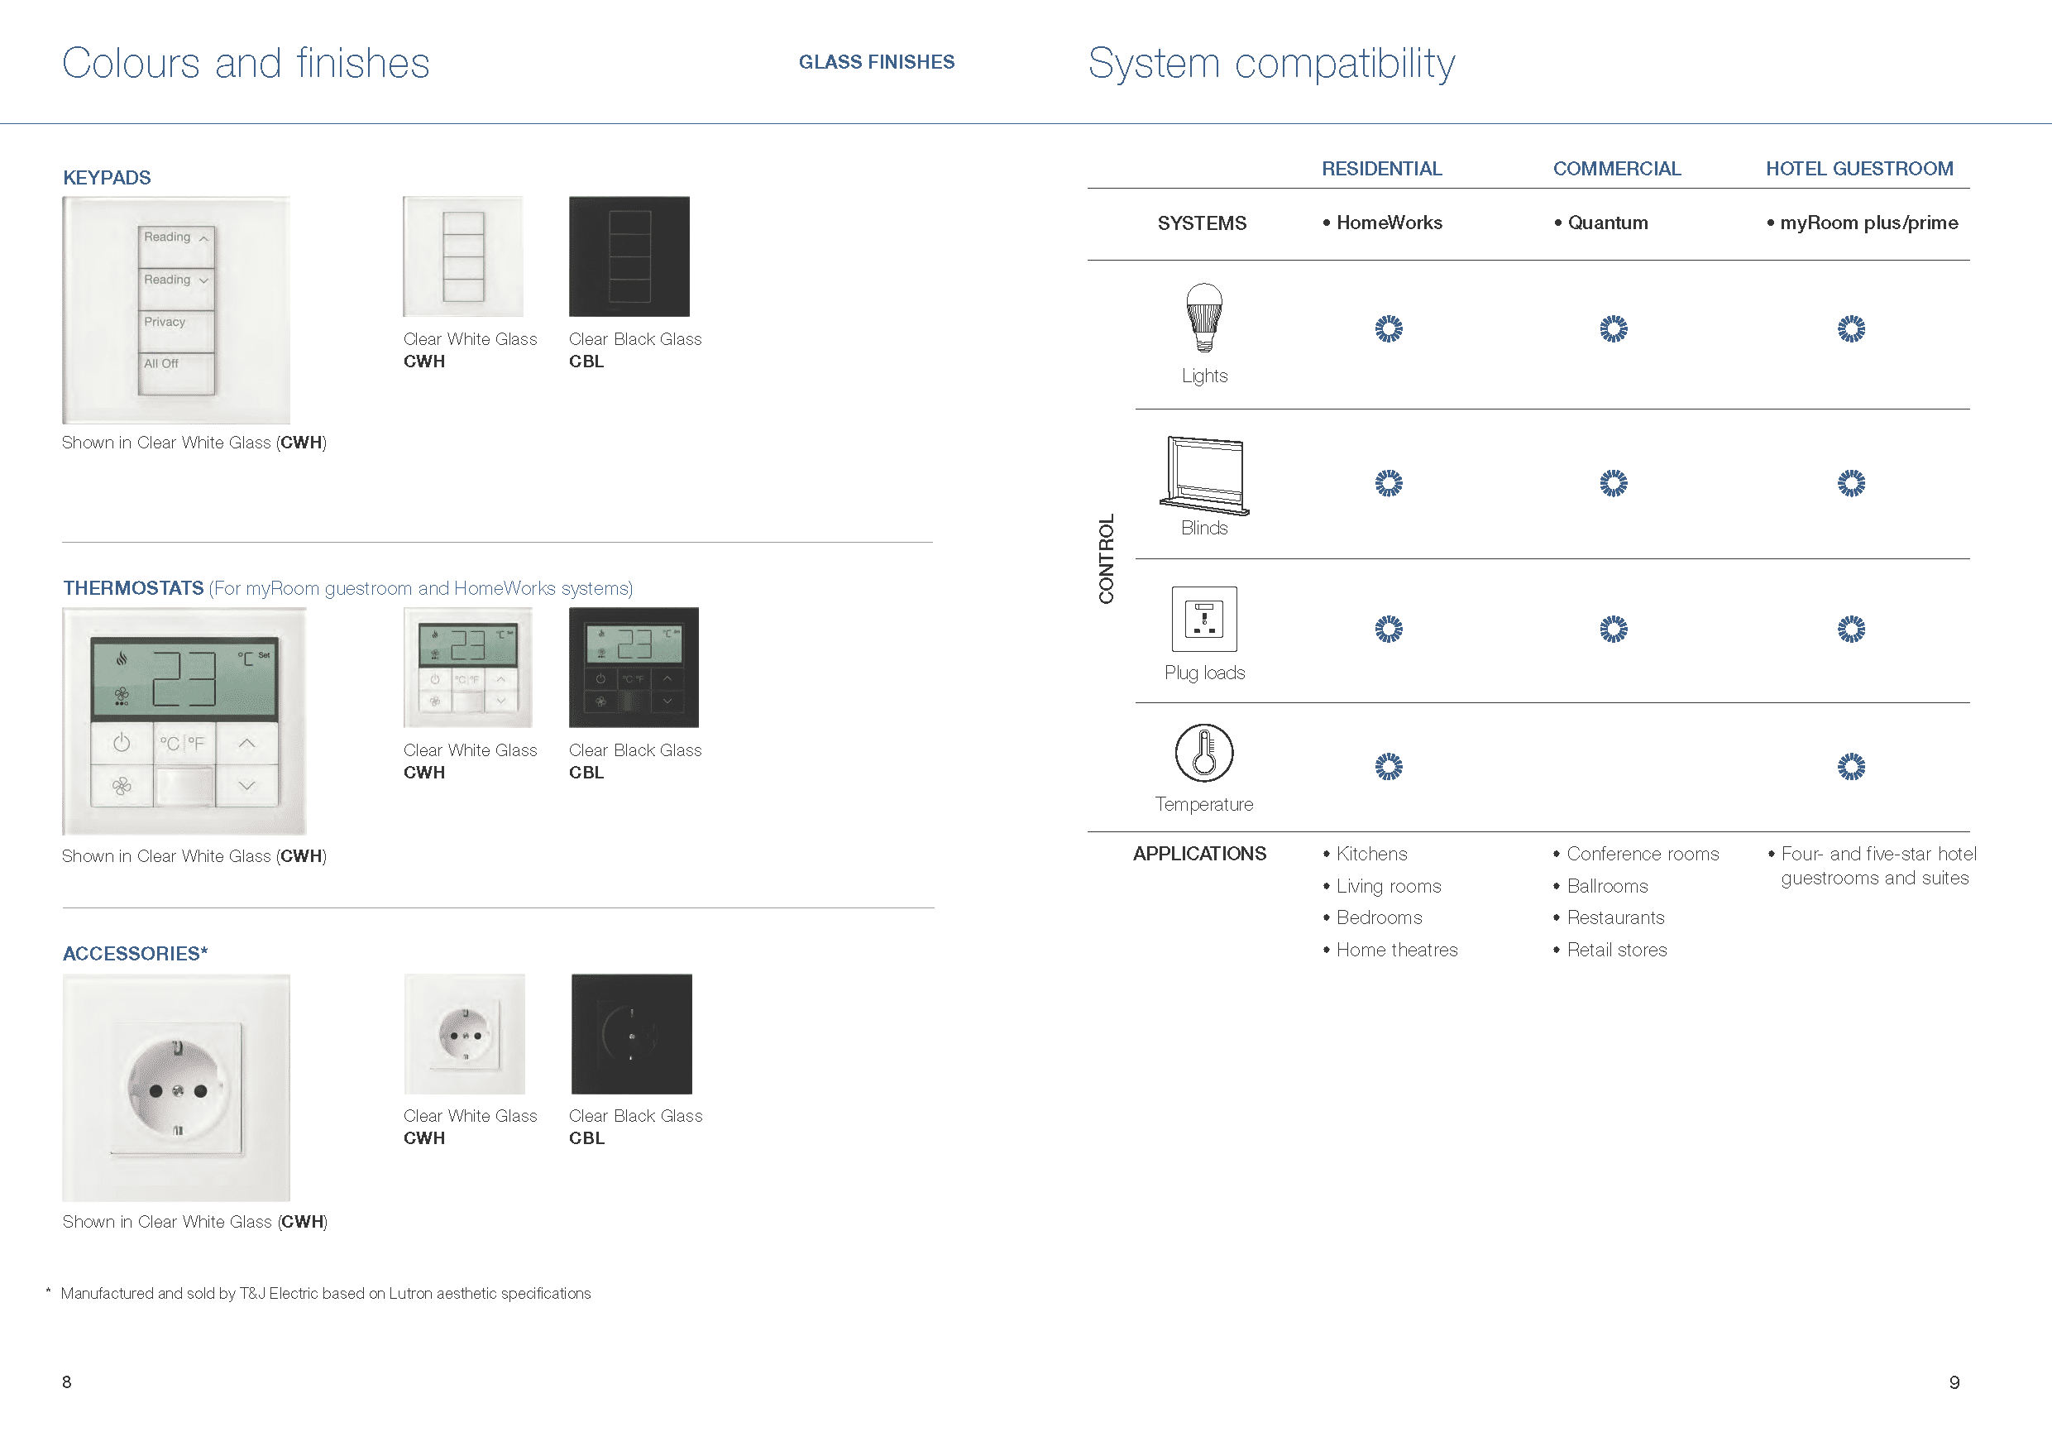Pick the Plug loads dot under Commercial
The height and width of the screenshot is (1451, 2052).
point(1613,630)
